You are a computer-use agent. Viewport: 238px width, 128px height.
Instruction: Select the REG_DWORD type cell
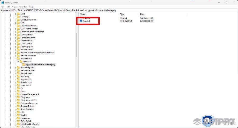pos(126,21)
